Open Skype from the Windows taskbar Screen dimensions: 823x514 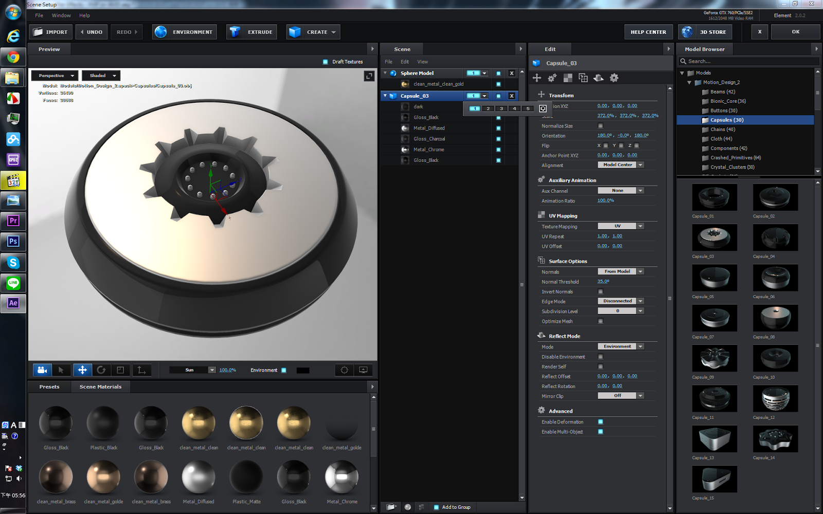pyautogui.click(x=13, y=263)
